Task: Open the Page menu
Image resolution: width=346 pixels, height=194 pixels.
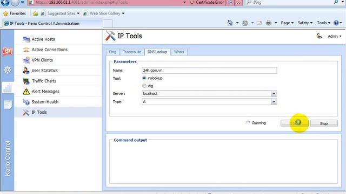Action: [287, 23]
